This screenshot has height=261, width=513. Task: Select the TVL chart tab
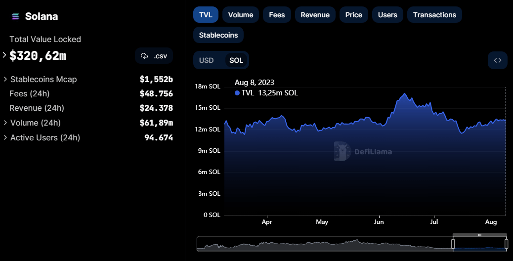click(x=206, y=15)
